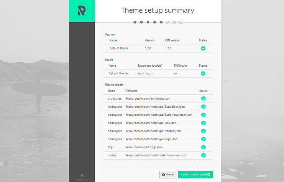Screen dimensions: 284x182
Task: Click the Roadiz logo in the green header
Action: click(82, 11)
